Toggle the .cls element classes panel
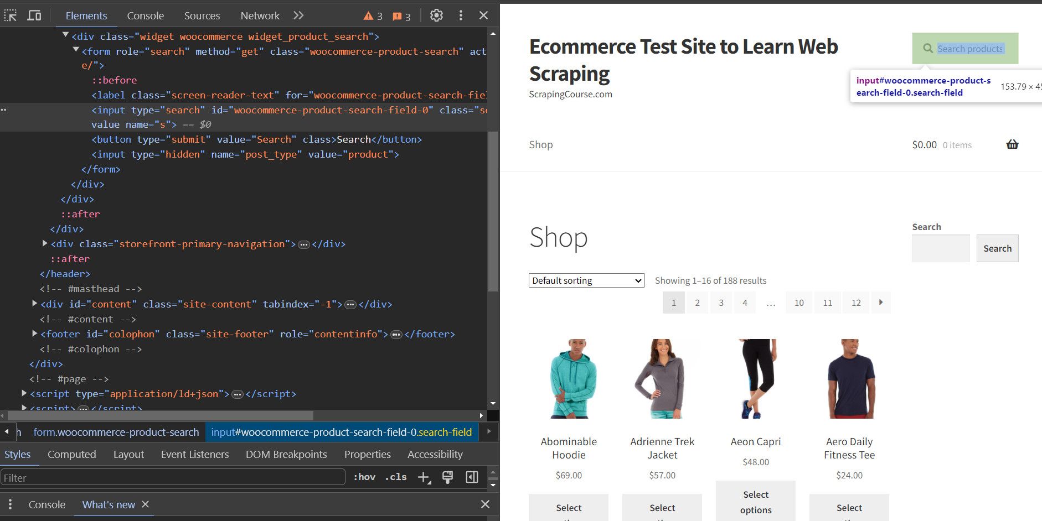 coord(396,477)
